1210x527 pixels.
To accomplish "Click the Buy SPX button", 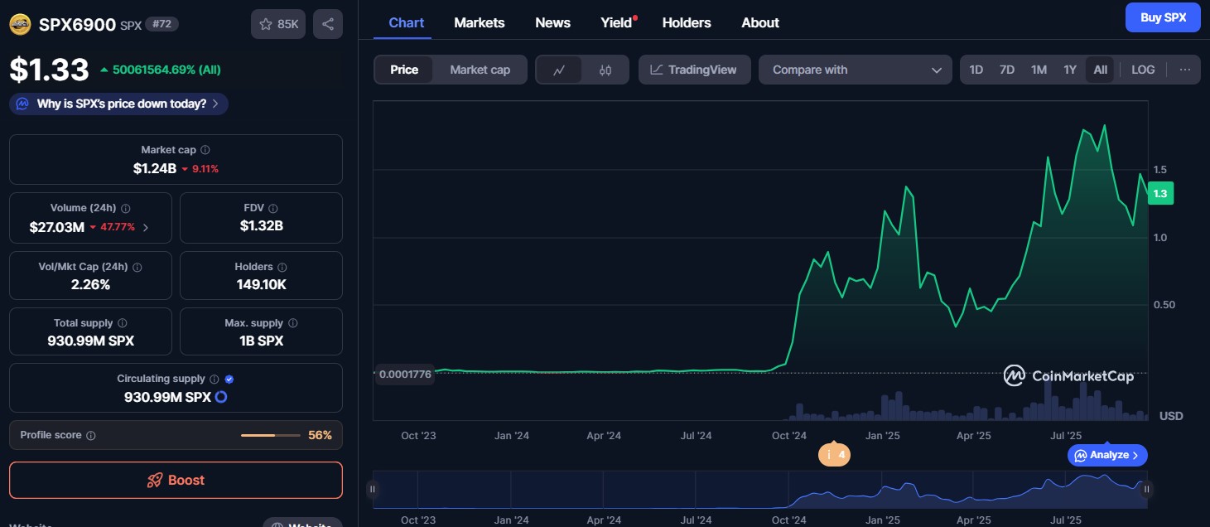I will click(1163, 17).
